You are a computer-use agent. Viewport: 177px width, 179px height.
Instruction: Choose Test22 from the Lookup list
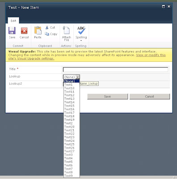coord(72,134)
